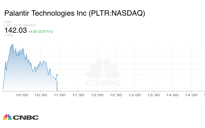This screenshot has width=205, height=128.
Task: Click the 10:00 time axis label
Action: [22, 95]
